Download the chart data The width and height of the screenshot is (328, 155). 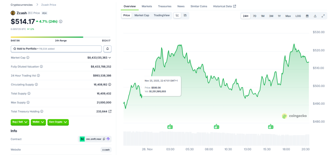click(x=315, y=16)
